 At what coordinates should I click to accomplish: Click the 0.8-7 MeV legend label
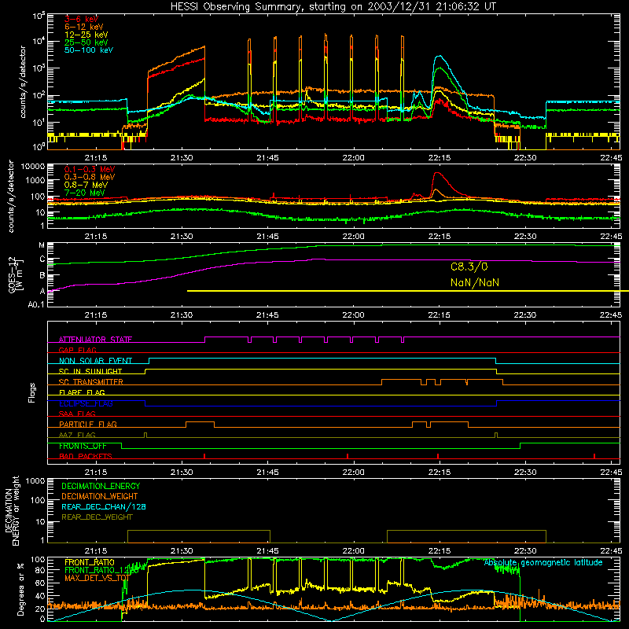coord(86,185)
